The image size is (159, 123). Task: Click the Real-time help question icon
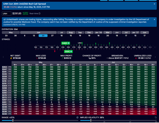point(39,14)
